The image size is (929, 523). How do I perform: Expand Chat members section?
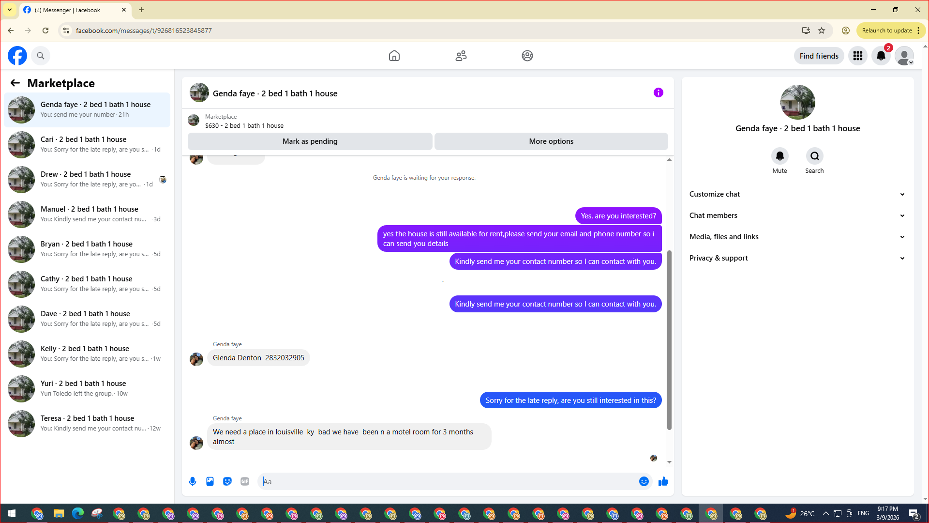point(797,215)
